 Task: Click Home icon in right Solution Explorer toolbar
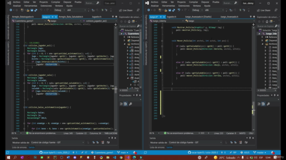coord(267,22)
